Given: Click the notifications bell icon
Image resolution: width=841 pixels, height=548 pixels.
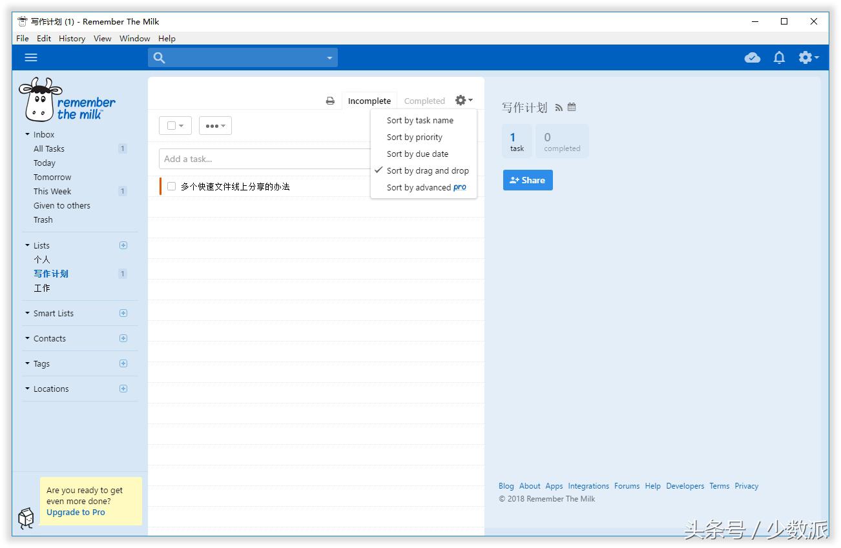Looking at the screenshot, I should (x=779, y=57).
